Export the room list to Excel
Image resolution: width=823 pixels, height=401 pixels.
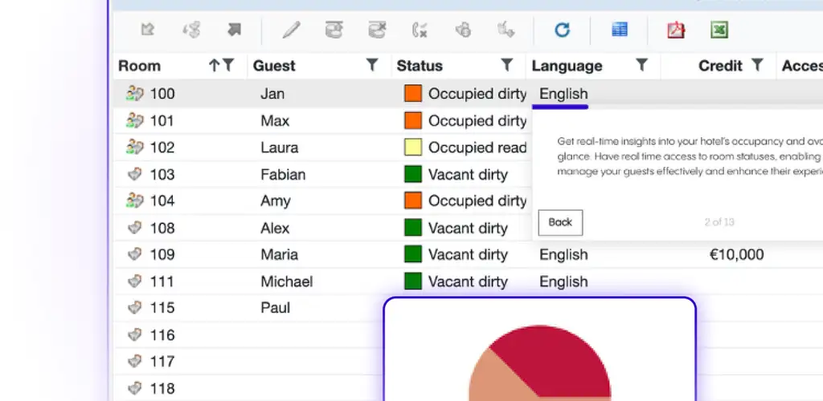point(719,30)
